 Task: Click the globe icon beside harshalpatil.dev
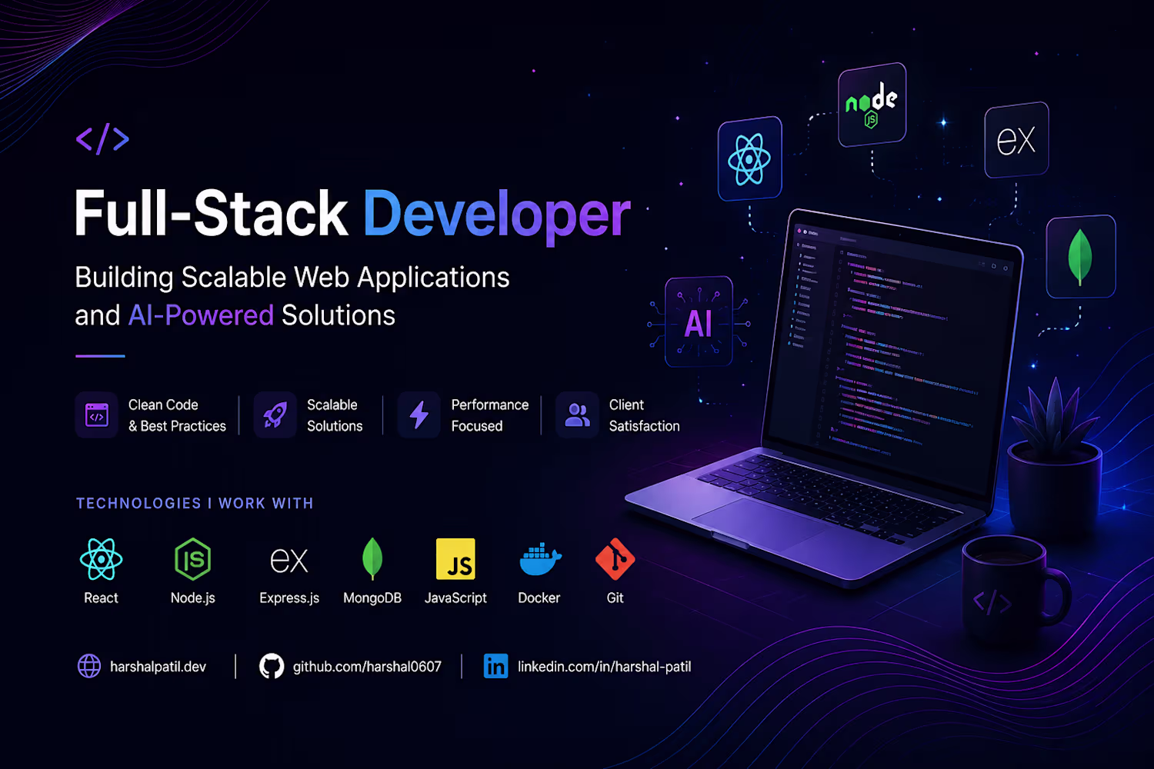point(89,666)
